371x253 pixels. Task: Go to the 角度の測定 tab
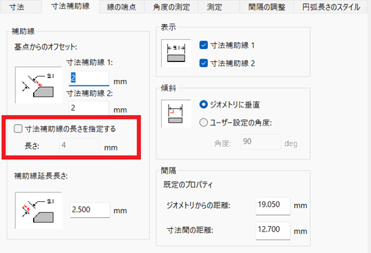[171, 7]
